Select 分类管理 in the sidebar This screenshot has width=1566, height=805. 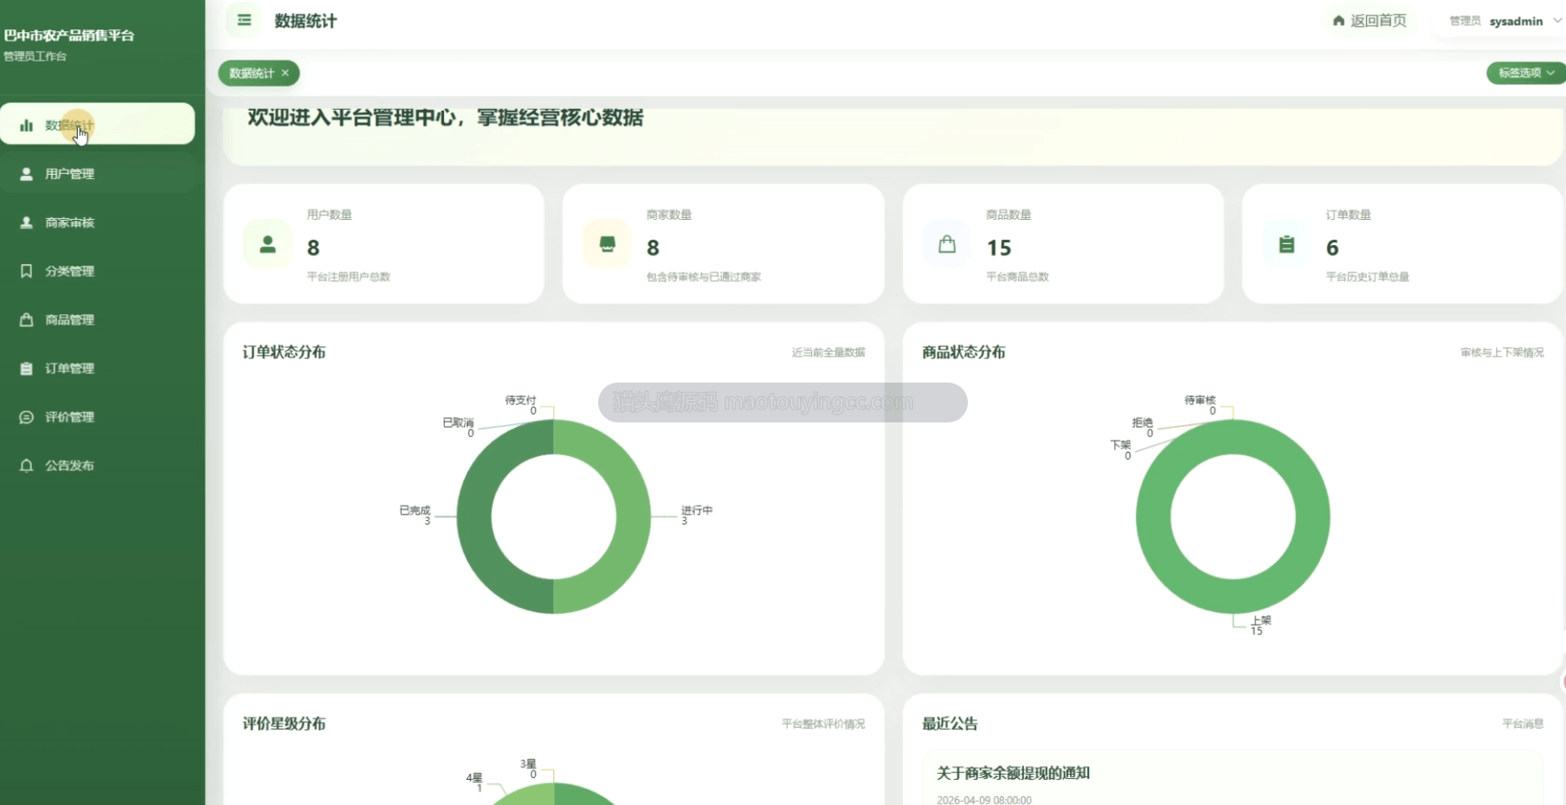coord(98,271)
